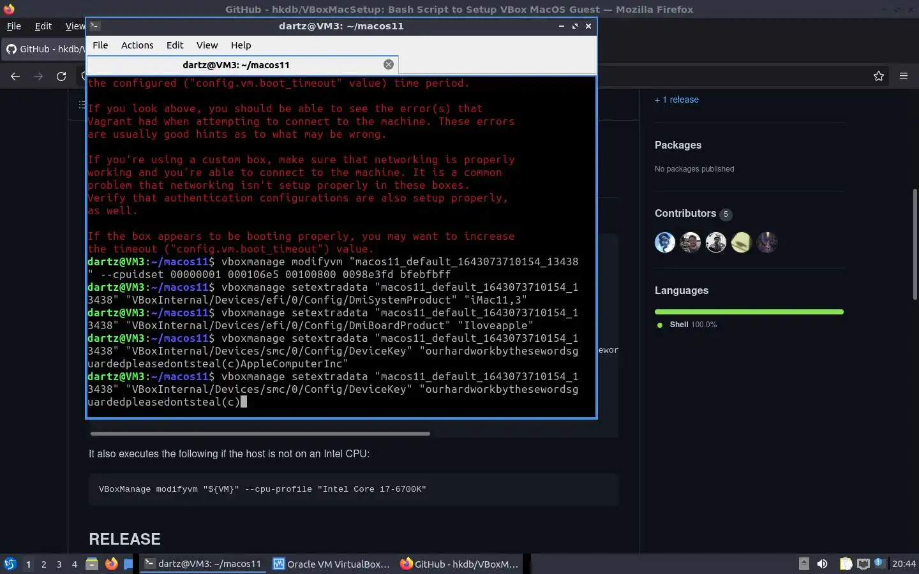Open the terminal View menu
The width and height of the screenshot is (919, 574).
pyautogui.click(x=207, y=45)
